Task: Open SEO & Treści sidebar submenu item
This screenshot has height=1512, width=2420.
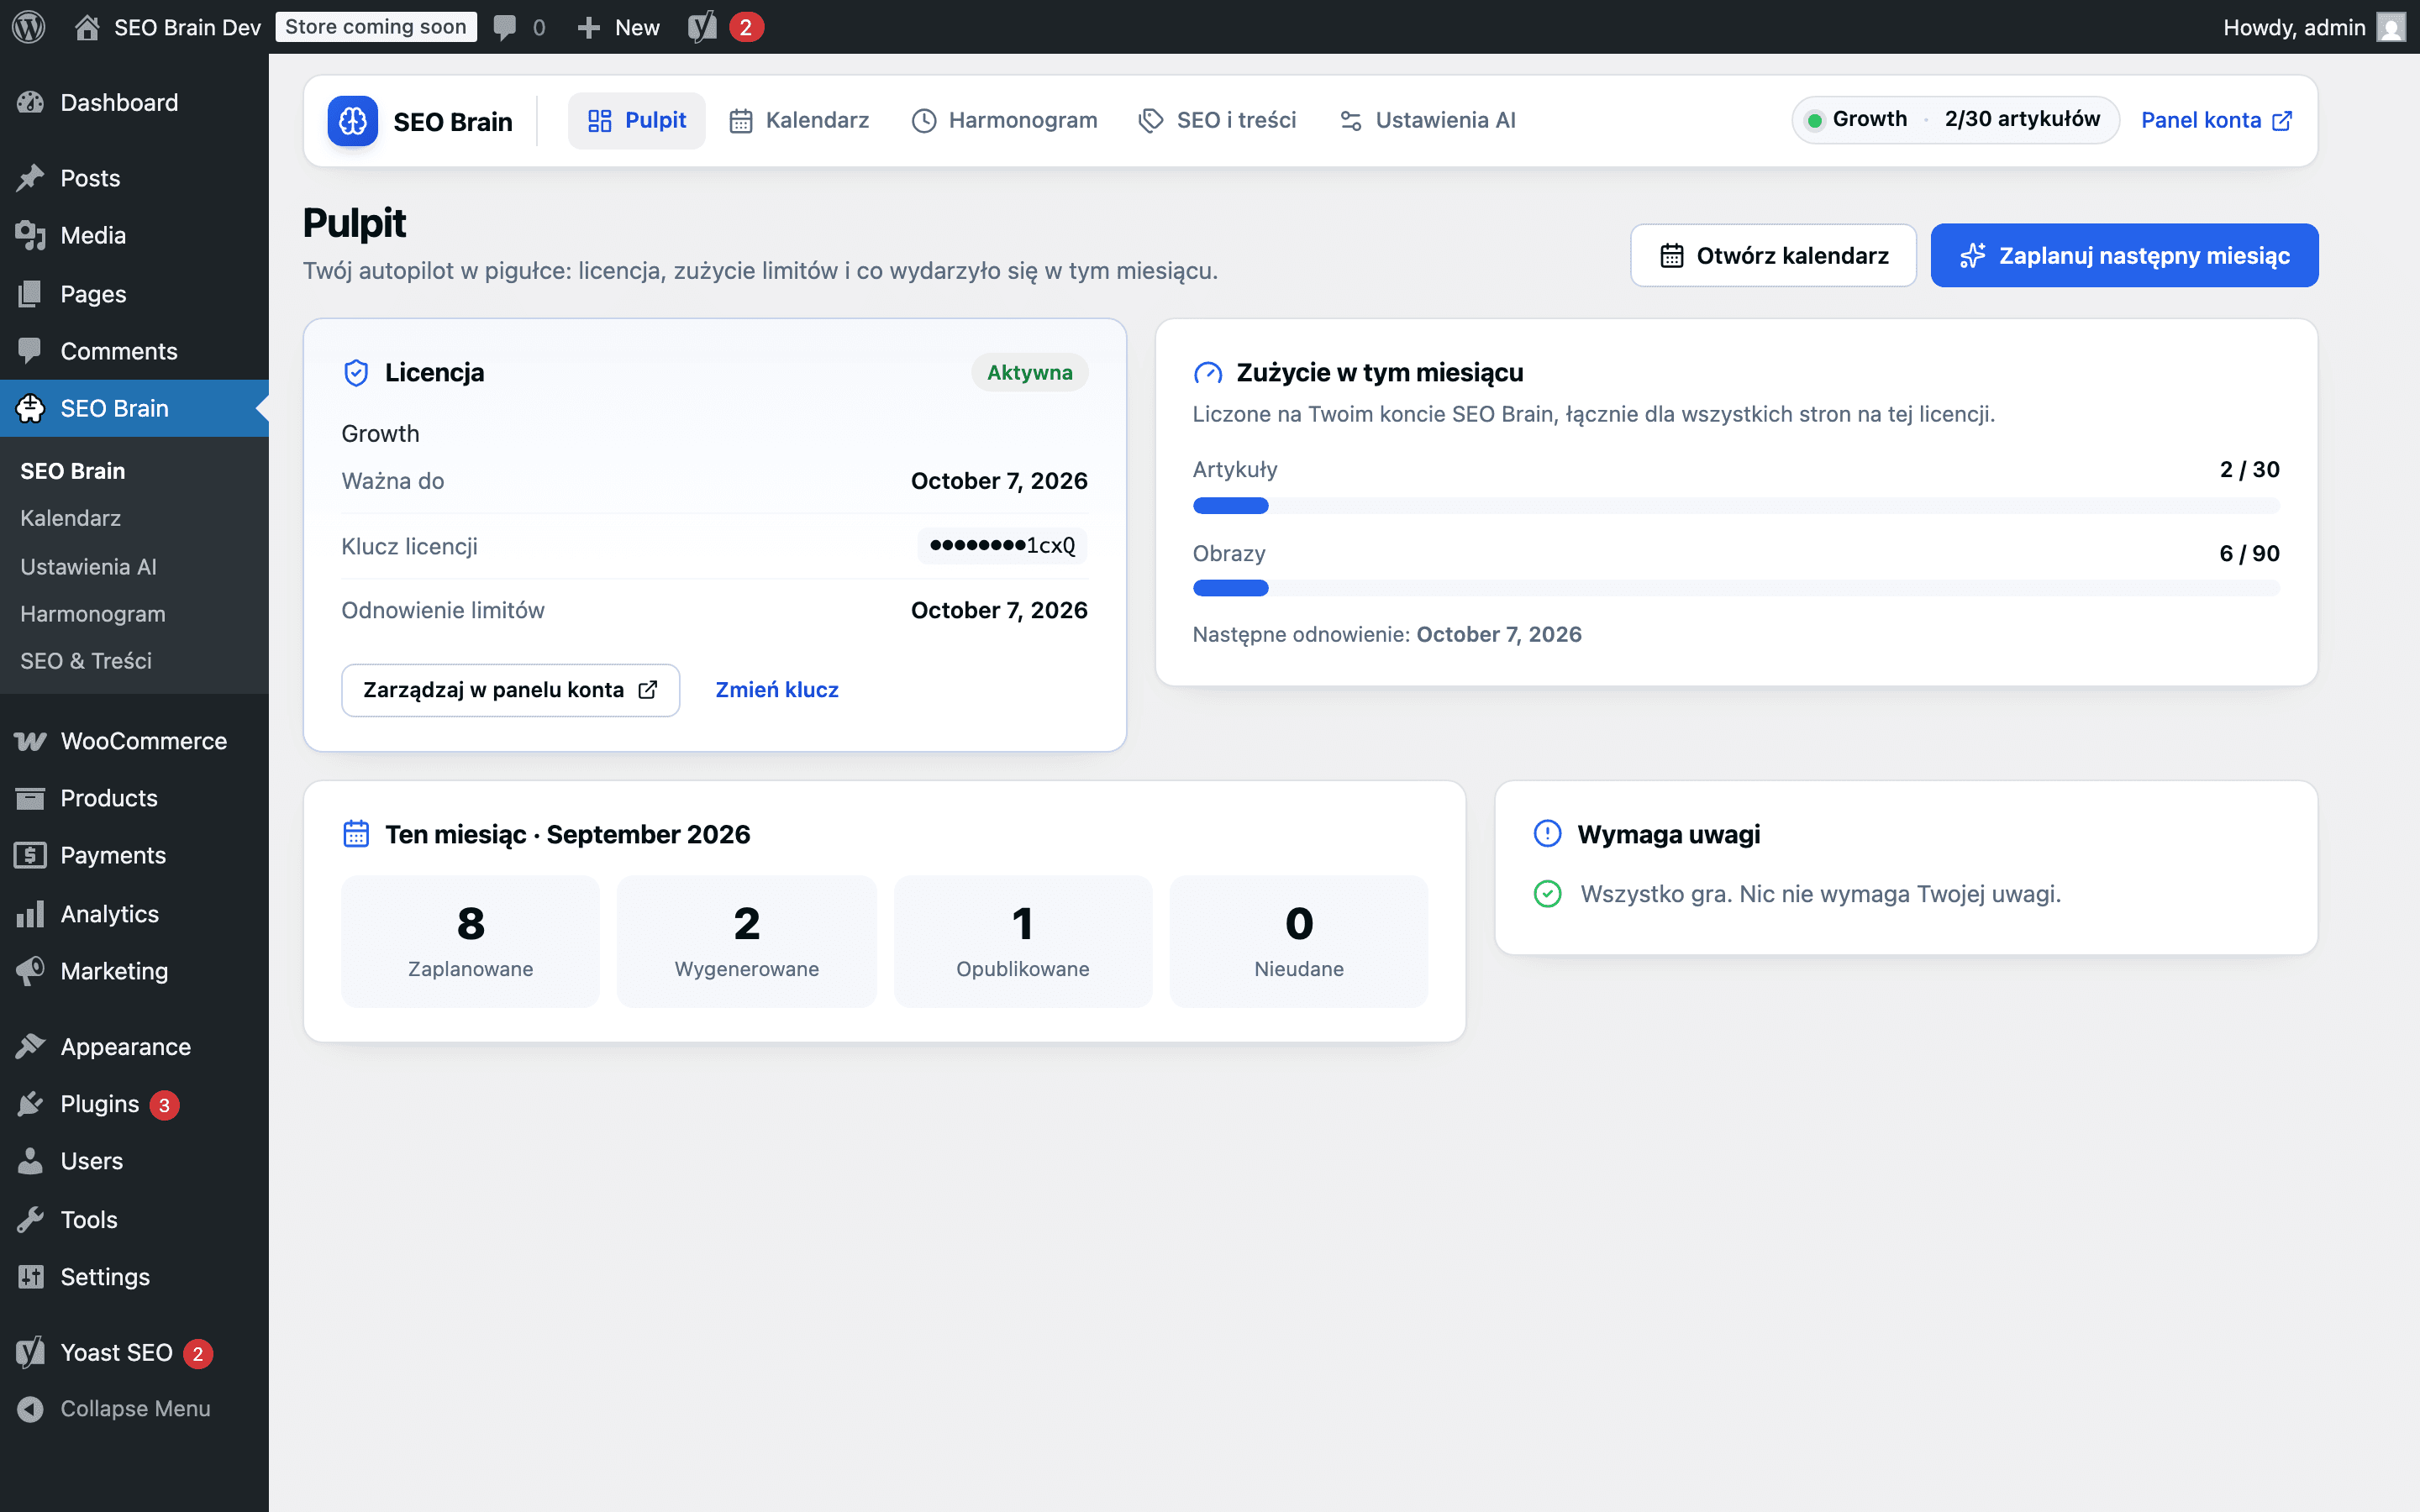Action: pos(86,660)
